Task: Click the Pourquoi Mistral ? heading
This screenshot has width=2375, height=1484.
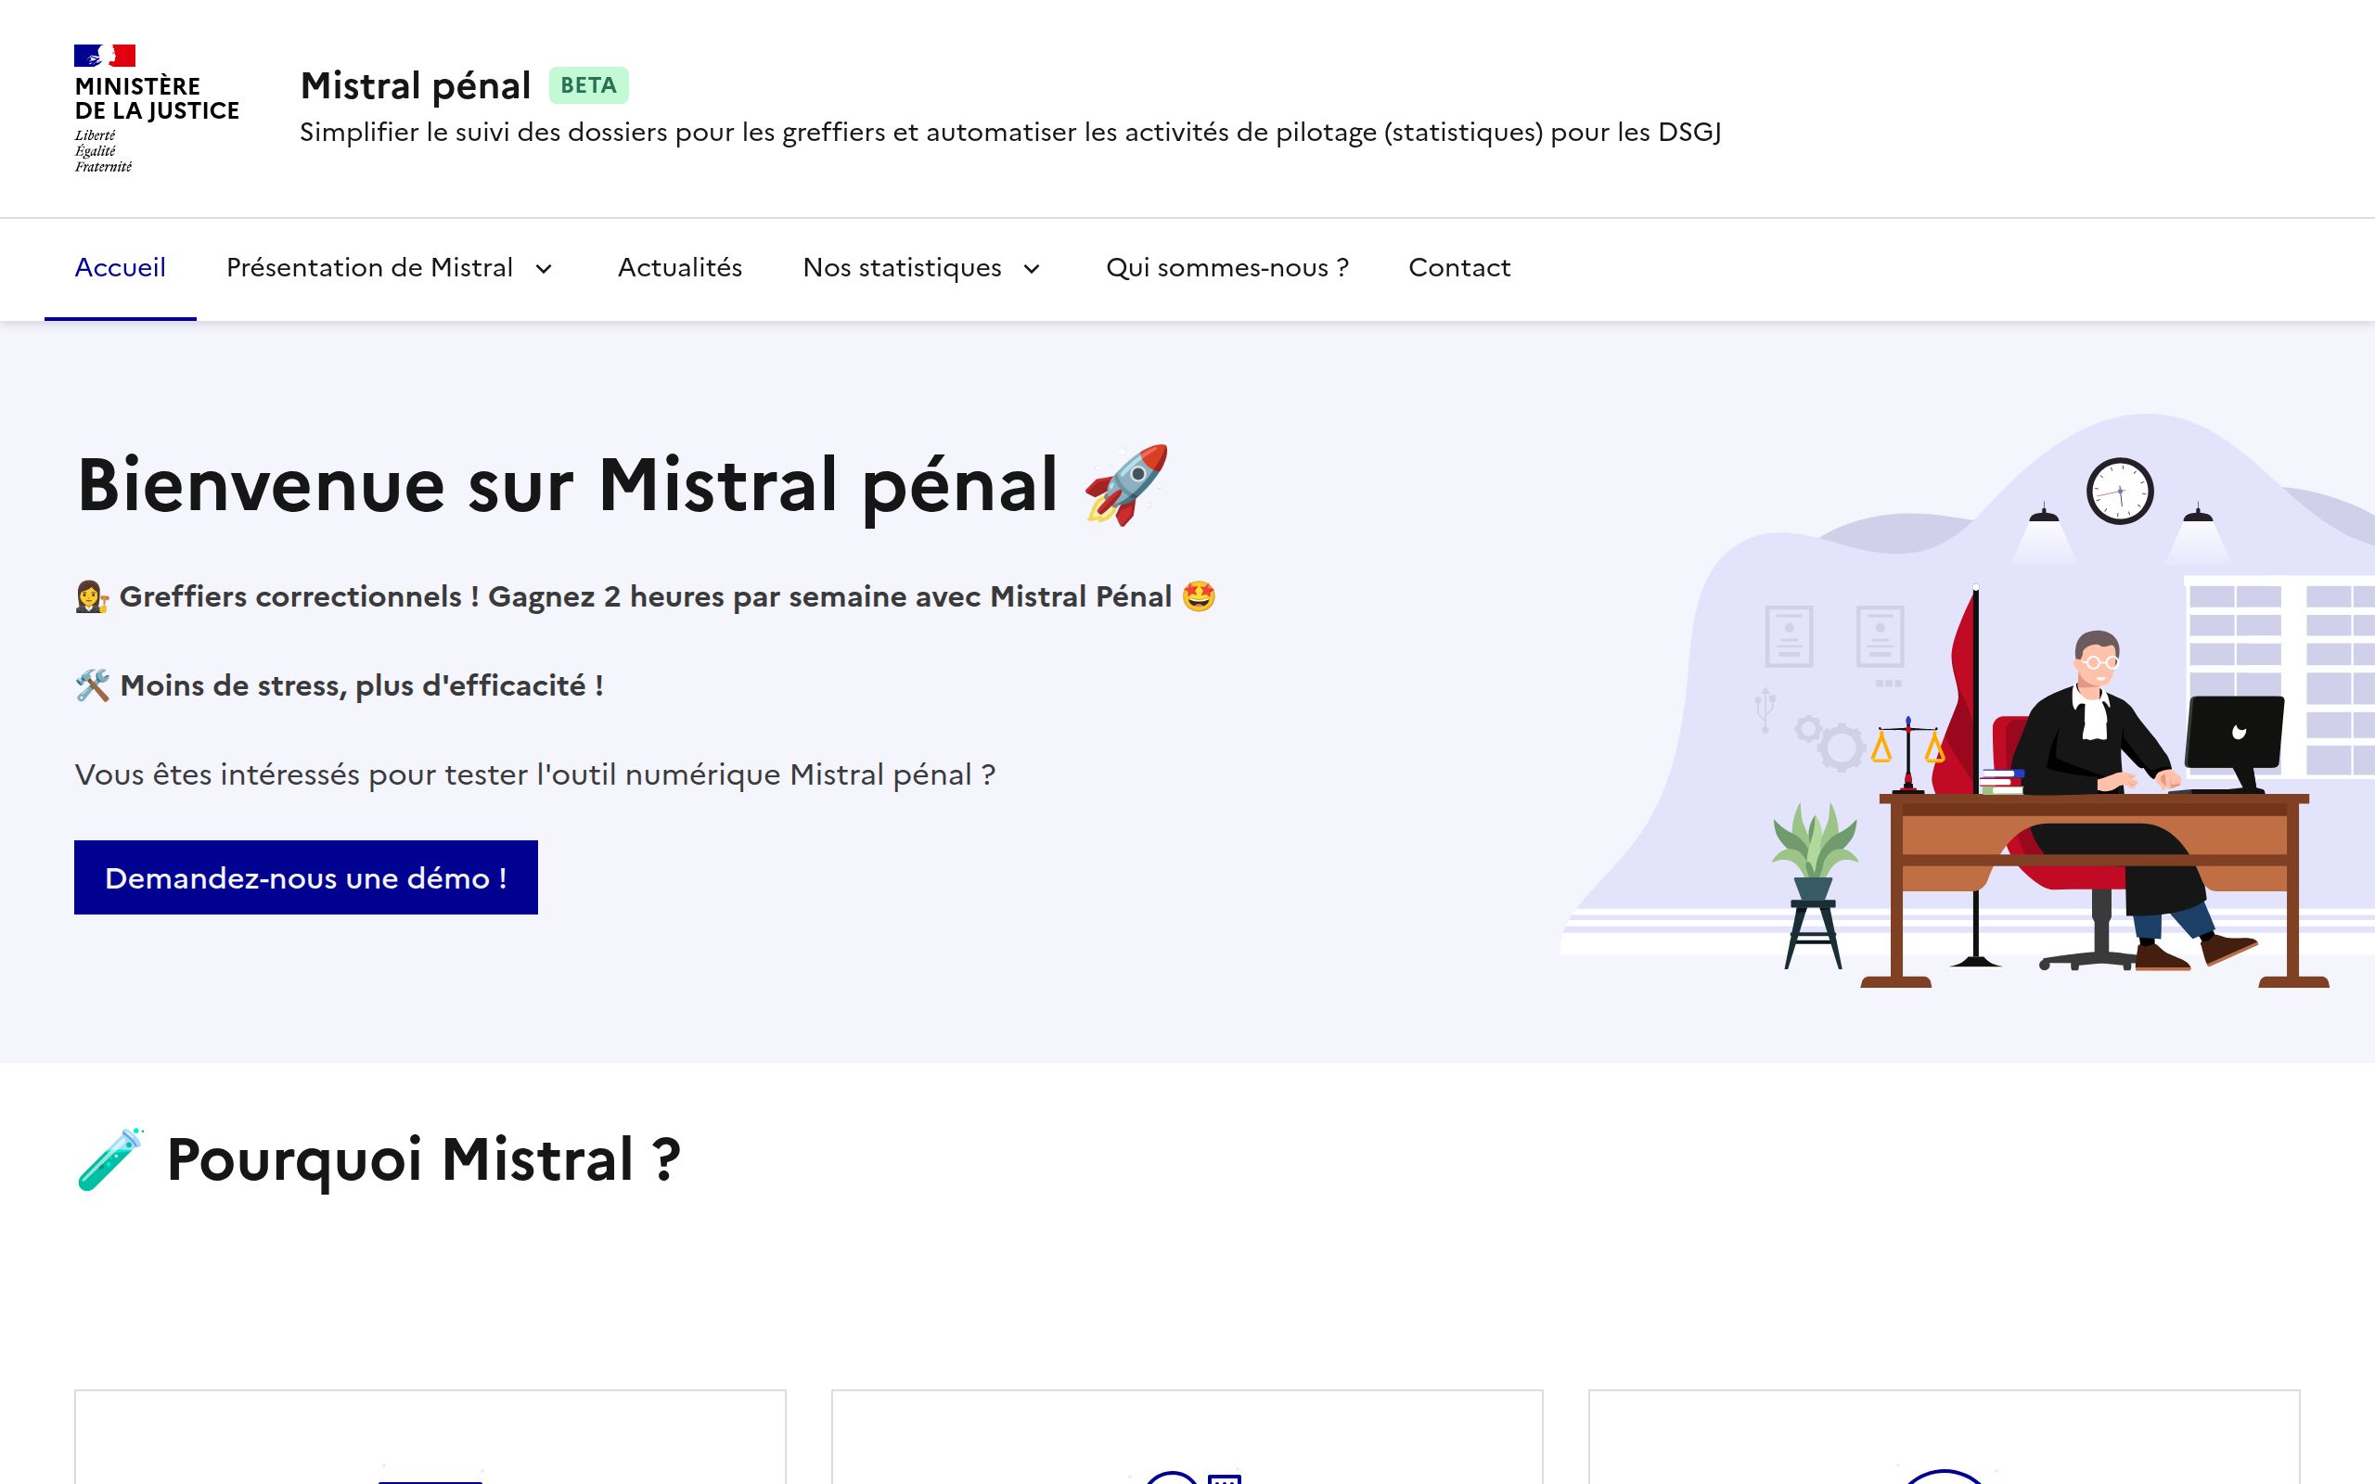Action: click(379, 1159)
